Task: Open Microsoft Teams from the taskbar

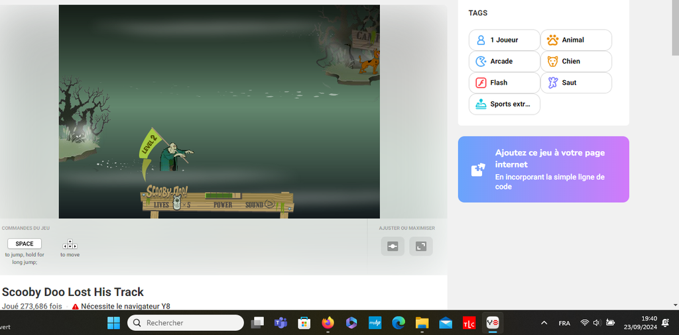Action: pos(280,322)
